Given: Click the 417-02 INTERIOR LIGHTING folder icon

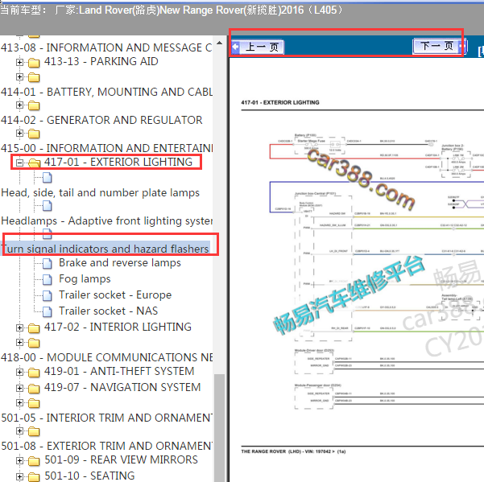Looking at the screenshot, I should (x=34, y=328).
